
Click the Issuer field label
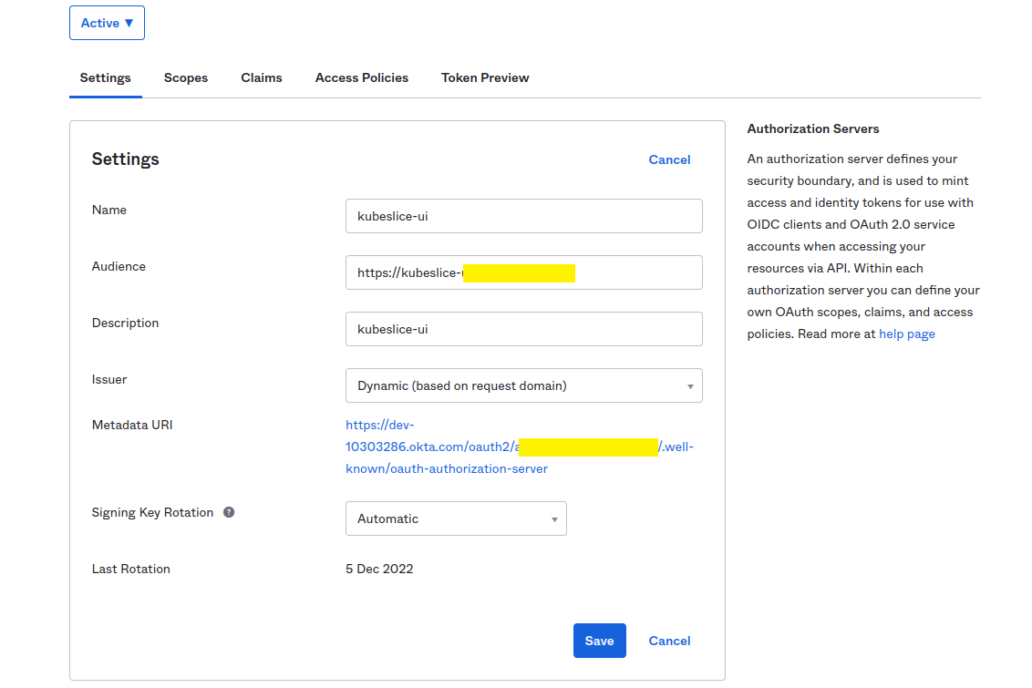[109, 379]
